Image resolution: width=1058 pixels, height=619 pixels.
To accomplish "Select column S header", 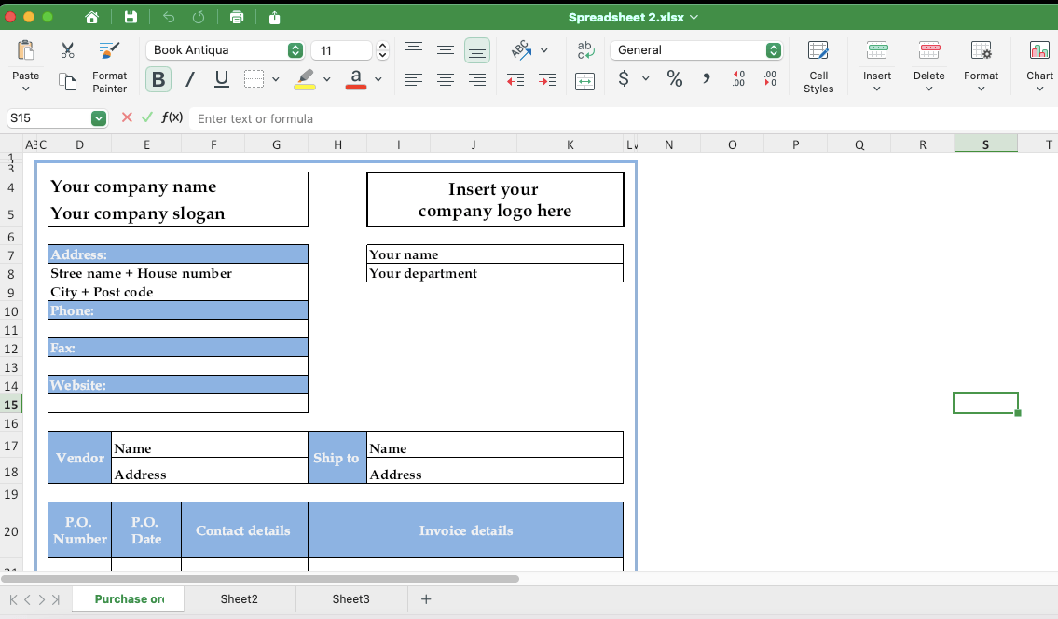I will (x=986, y=144).
